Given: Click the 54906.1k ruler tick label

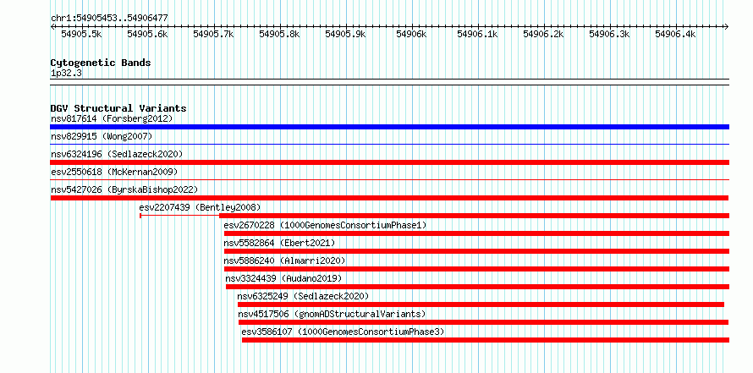Looking at the screenshot, I should click(x=477, y=34).
